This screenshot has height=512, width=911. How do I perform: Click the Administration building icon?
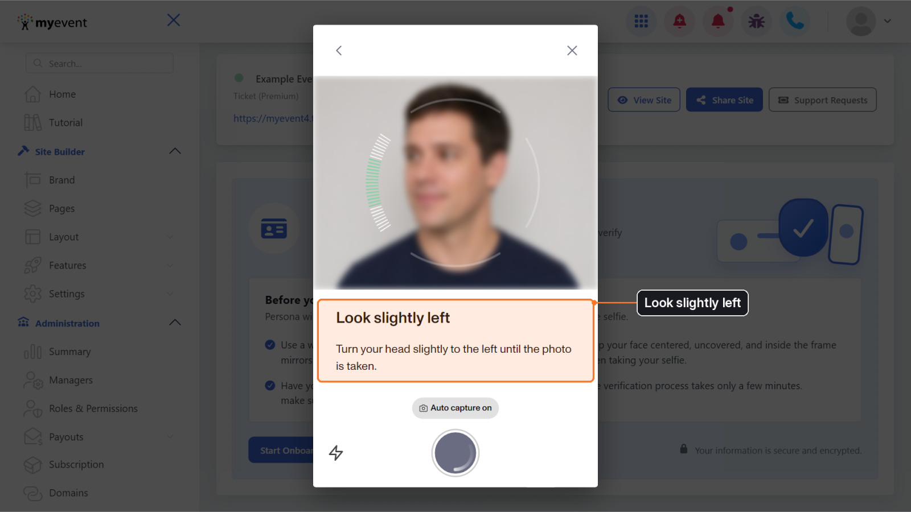[x=23, y=322]
